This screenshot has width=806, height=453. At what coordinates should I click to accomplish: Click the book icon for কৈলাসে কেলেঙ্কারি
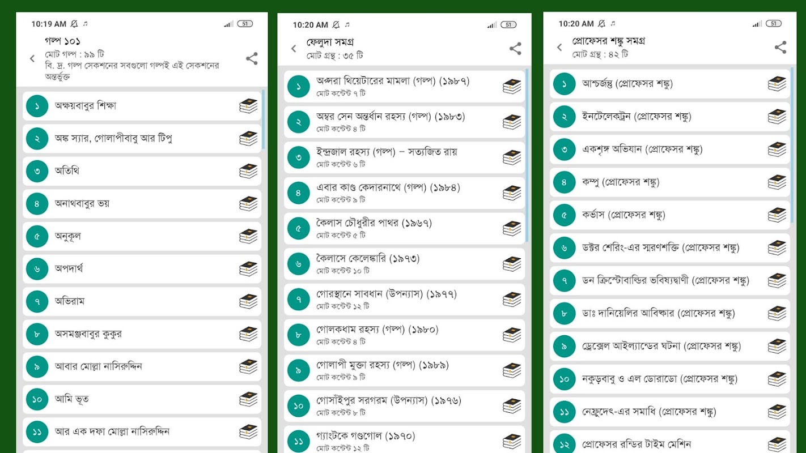coord(512,264)
